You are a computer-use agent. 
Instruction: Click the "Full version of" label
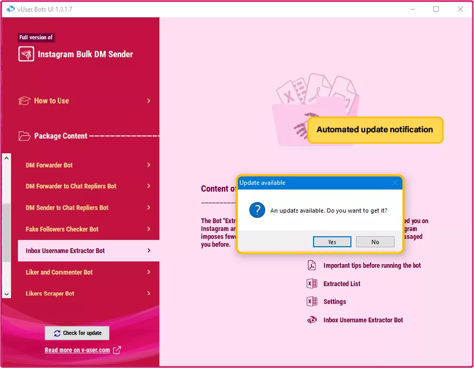[36, 37]
